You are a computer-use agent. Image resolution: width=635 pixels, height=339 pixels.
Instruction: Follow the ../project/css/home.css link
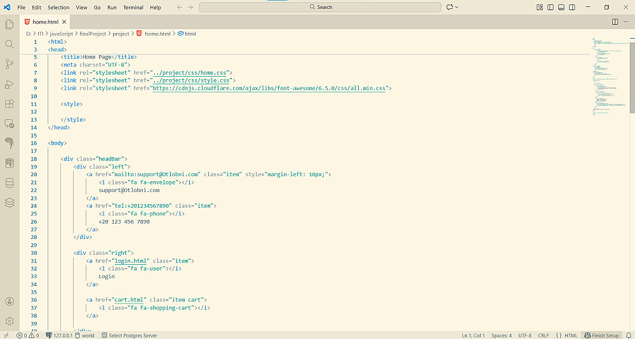click(190, 73)
